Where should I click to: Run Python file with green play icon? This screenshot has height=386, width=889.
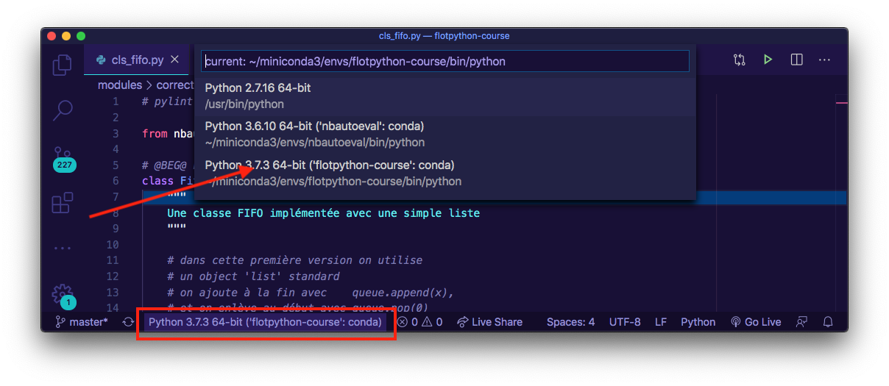768,60
